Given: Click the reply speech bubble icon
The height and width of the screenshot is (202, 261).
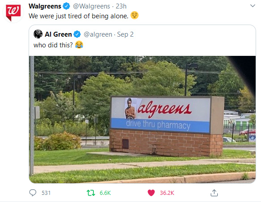Looking at the screenshot, I should [x=33, y=193].
